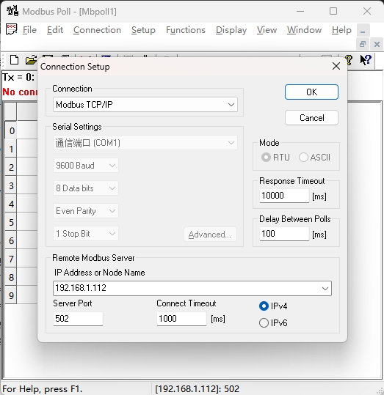Click the Advanced... button
The width and height of the screenshot is (384, 395).
pos(210,235)
